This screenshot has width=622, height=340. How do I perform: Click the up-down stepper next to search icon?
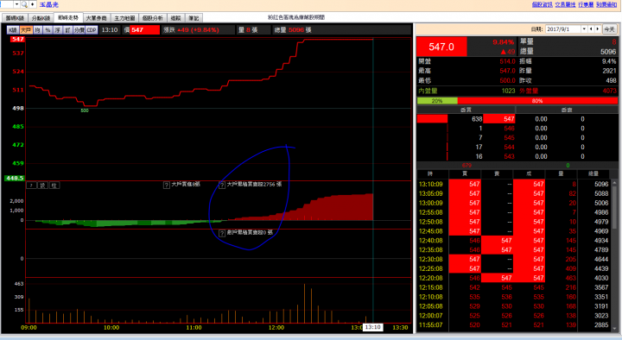[33, 4]
